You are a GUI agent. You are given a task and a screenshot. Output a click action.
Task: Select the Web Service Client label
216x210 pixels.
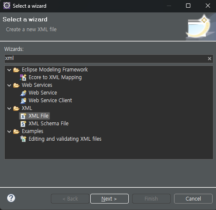(x=50, y=101)
